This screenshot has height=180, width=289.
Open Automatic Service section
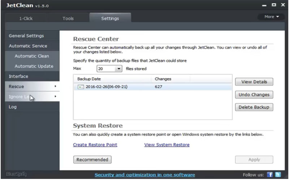pos(32,46)
